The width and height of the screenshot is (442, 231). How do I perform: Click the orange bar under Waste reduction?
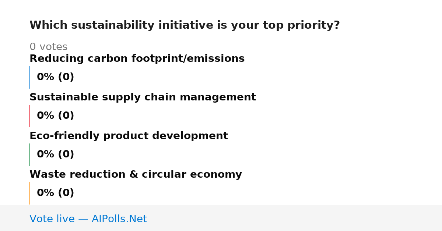[x=29, y=193]
